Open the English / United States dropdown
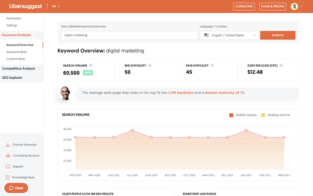This screenshot has height=196, width=313. click(229, 35)
